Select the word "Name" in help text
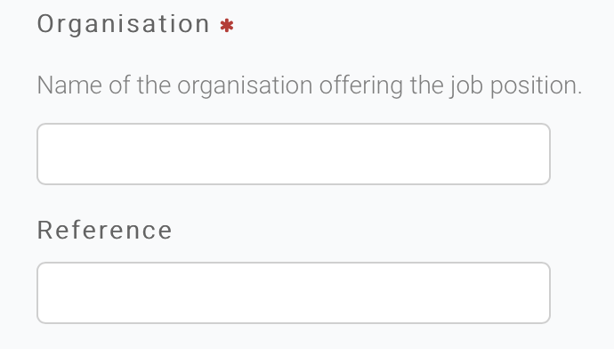This screenshot has height=349, width=614. pos(69,85)
